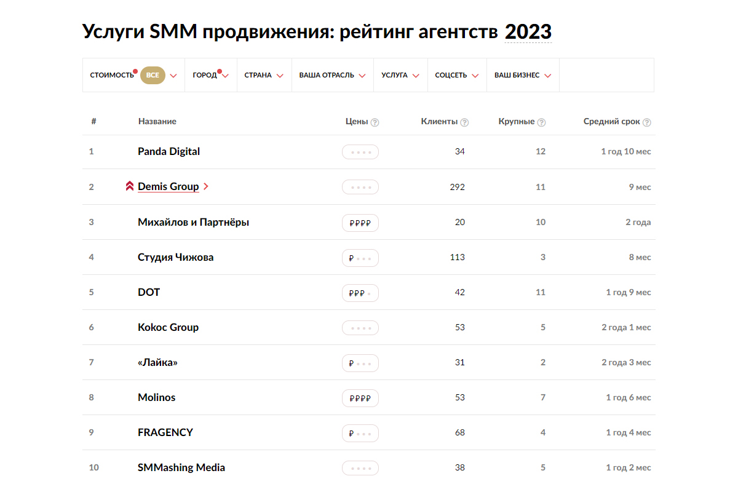
Task: Click the ₽₽₽₽ price badge for Михайлов и Партнёры
Action: [360, 223]
